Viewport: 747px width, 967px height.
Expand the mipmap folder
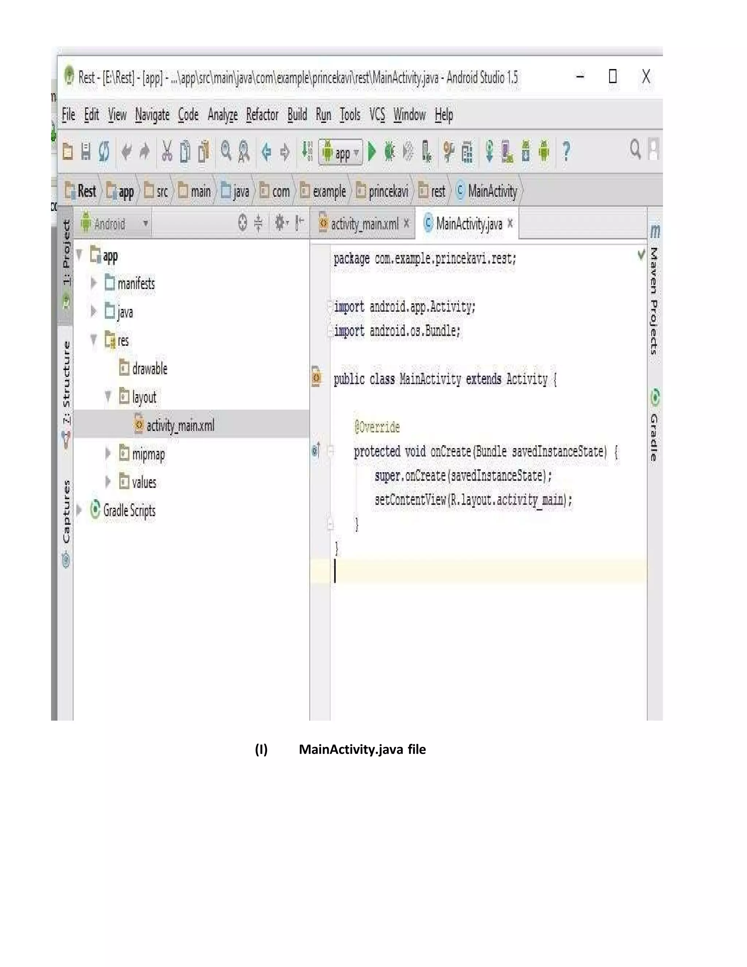point(108,453)
